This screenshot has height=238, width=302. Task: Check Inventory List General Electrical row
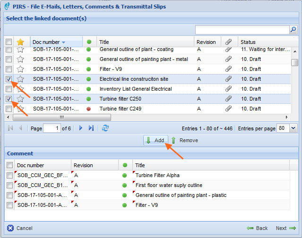pyautogui.click(x=9, y=89)
